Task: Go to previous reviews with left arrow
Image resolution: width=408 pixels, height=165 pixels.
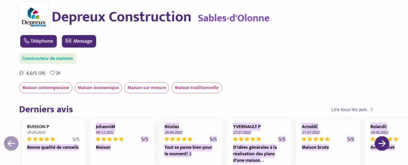Action: 11,144
